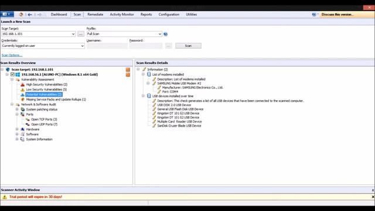The image size is (375, 211).
Task: Click the forward arrow icon
Action: [40, 15]
